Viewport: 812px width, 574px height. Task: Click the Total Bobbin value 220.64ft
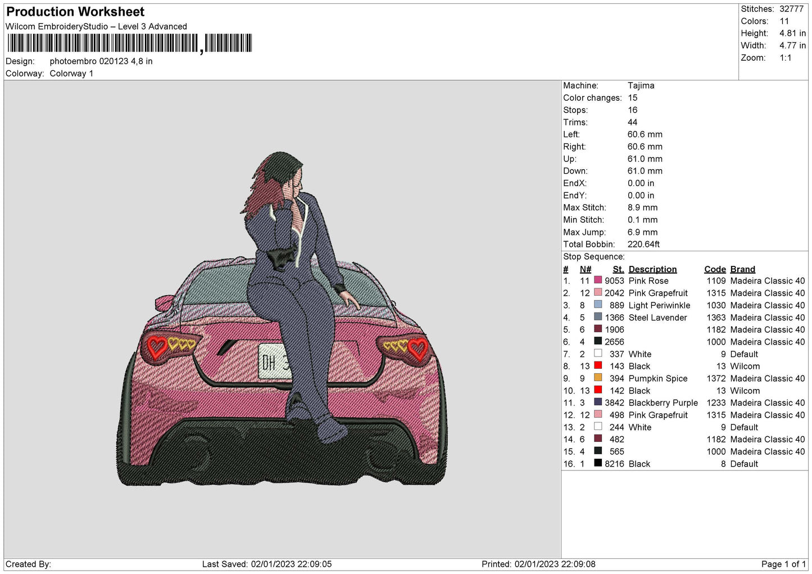click(643, 244)
